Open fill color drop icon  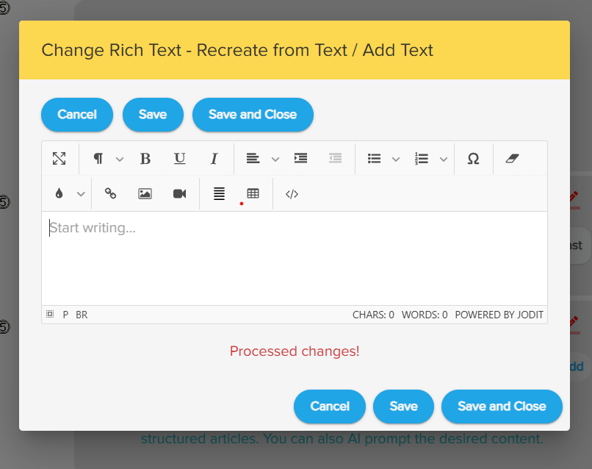[59, 194]
